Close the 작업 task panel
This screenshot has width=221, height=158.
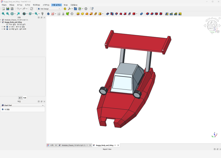44,101
